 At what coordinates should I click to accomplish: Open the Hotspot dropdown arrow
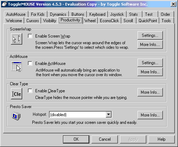pos(109,114)
